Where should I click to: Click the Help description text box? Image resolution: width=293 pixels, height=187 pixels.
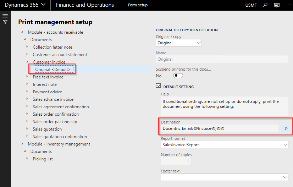[225, 106]
